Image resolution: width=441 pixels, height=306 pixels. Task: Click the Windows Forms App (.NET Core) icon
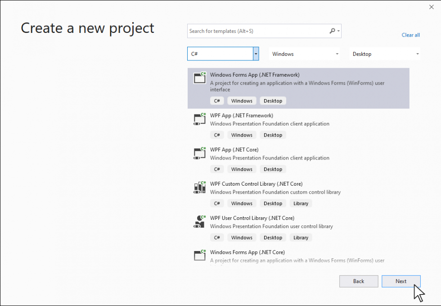[199, 256]
